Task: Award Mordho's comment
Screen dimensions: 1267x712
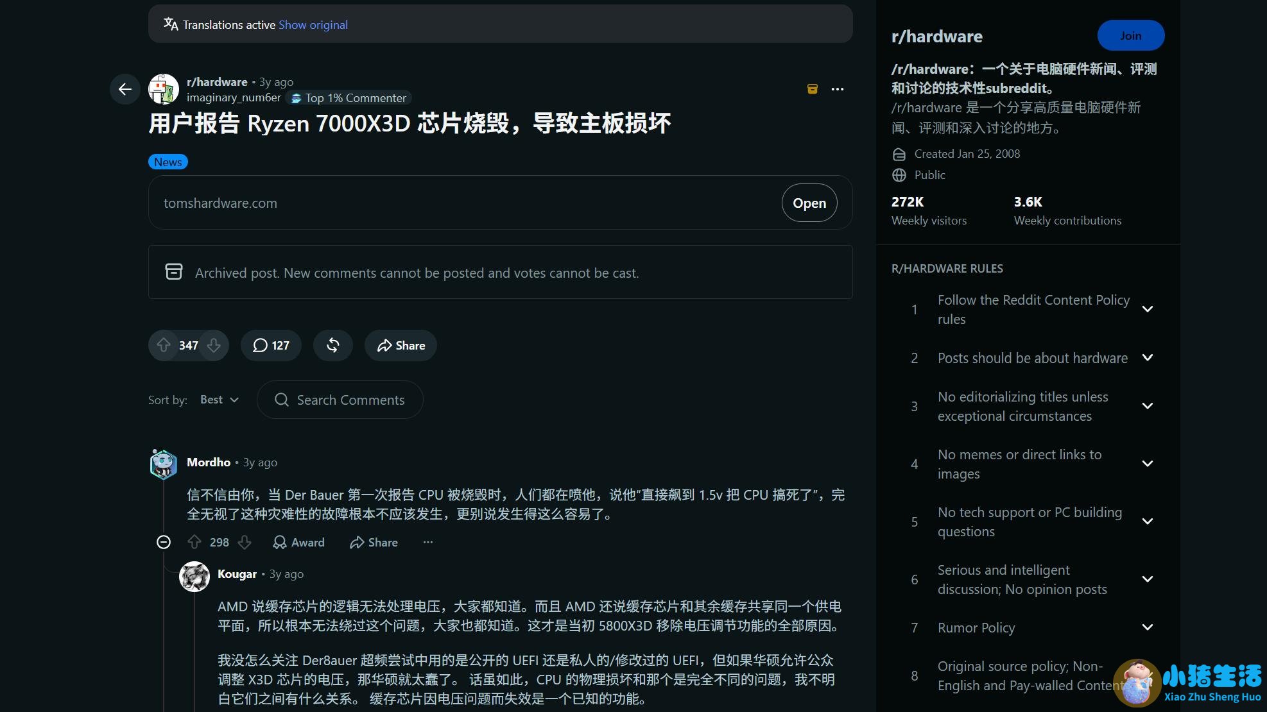Action: click(298, 542)
